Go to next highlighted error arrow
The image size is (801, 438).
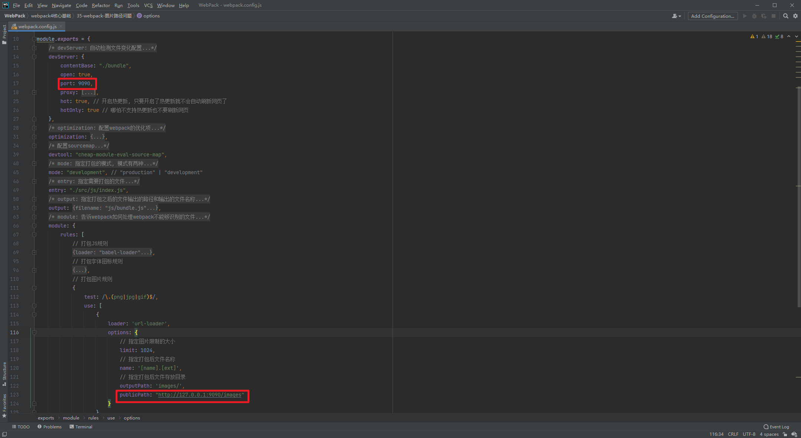coord(796,36)
